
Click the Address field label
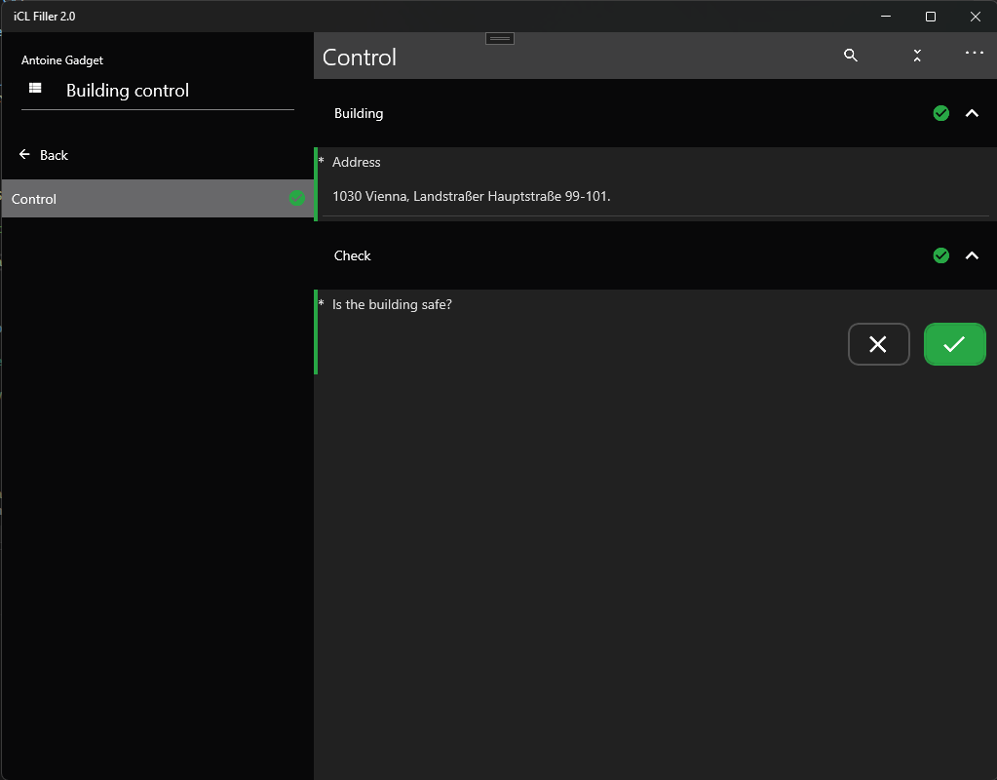click(356, 162)
